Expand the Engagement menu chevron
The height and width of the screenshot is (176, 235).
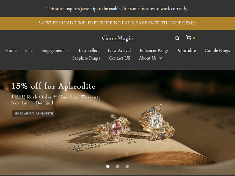coord(68,51)
